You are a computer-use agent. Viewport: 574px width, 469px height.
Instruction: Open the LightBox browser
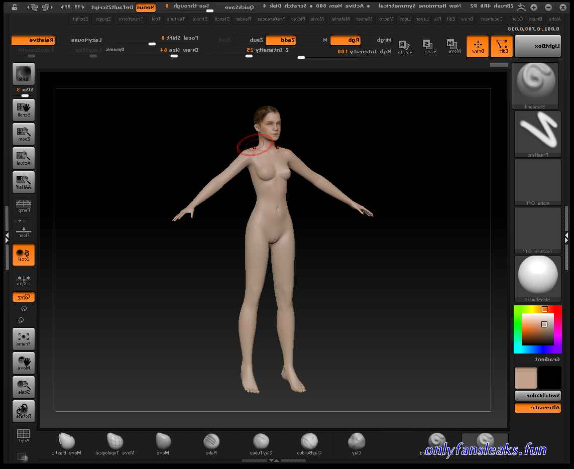pyautogui.click(x=538, y=46)
